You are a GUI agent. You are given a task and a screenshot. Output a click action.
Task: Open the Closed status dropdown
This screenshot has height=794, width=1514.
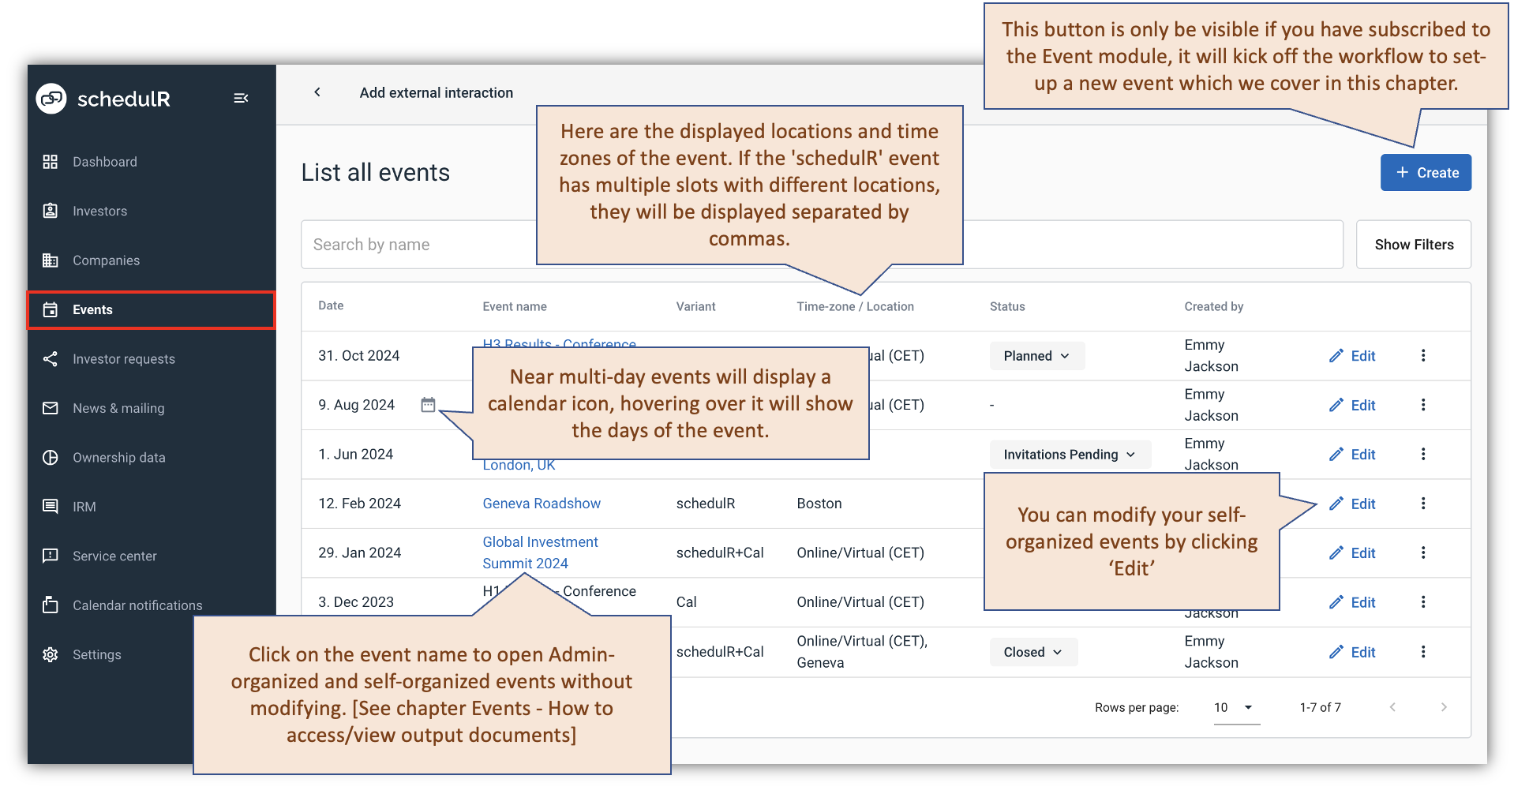[x=1032, y=652]
